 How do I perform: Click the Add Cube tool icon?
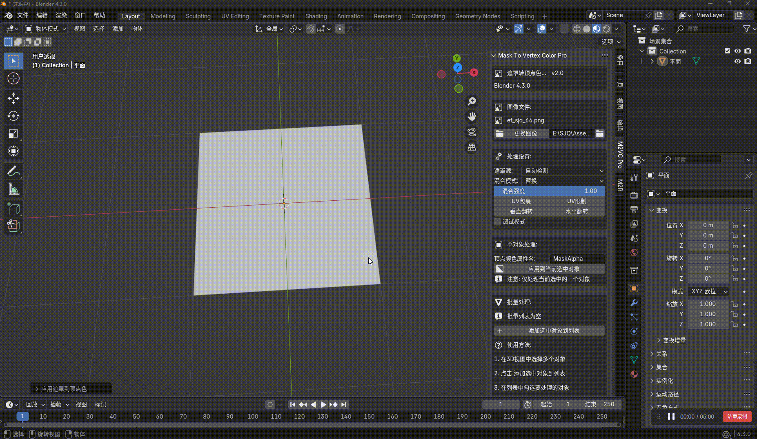13,209
